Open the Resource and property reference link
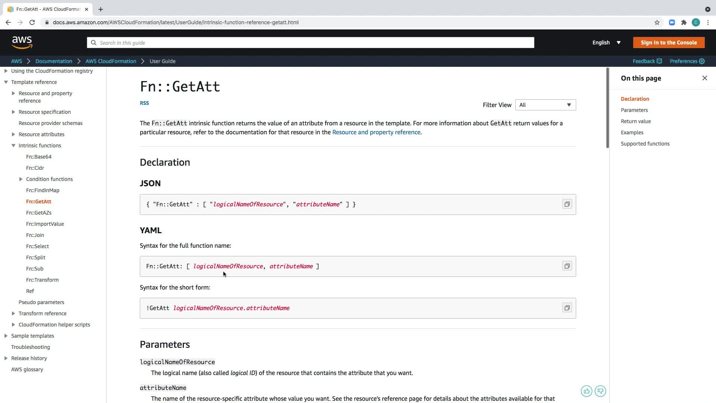The width and height of the screenshot is (716, 403). coord(376,132)
